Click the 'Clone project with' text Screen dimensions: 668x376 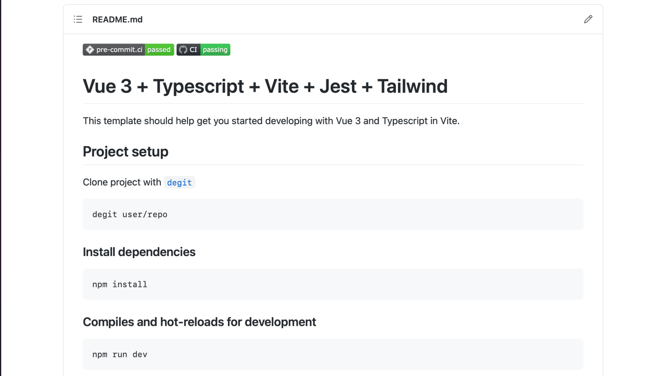pos(122,183)
